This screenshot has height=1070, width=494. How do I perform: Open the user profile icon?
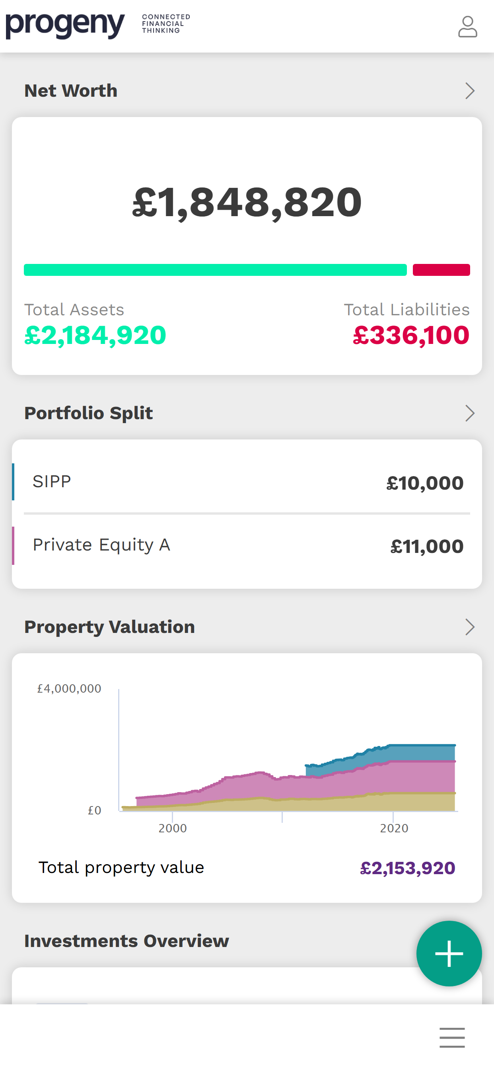467,27
